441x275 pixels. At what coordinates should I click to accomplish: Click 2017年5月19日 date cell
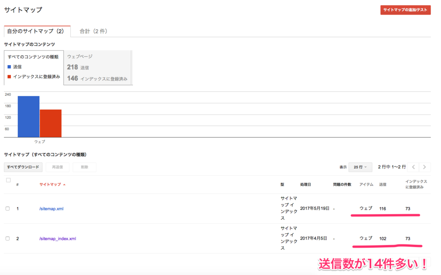pyautogui.click(x=315, y=208)
